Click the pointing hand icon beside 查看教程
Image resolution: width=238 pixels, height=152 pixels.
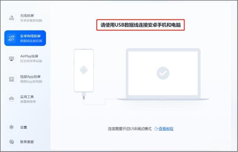[156, 129]
